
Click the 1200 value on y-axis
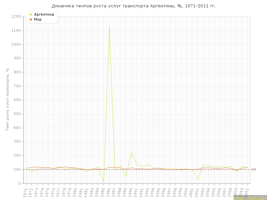click(x=16, y=17)
